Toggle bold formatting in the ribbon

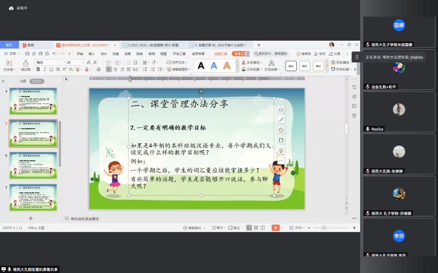(x=38, y=69)
